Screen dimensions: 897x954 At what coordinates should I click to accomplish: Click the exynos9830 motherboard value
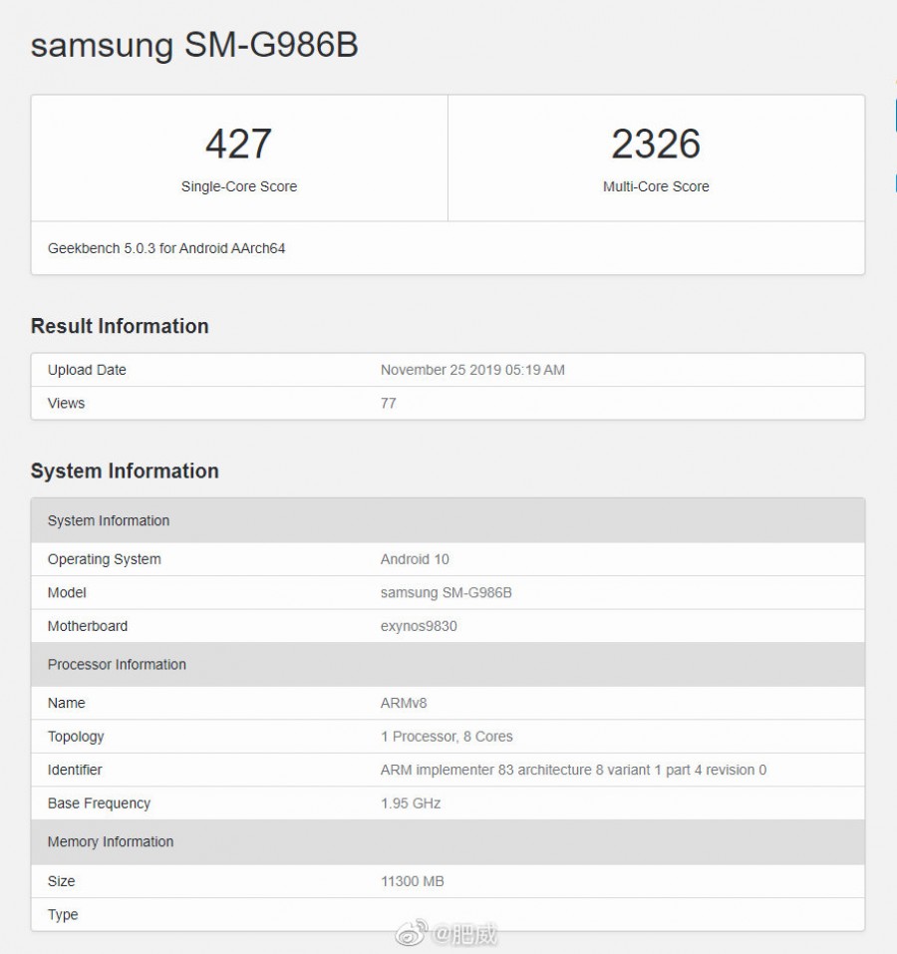point(419,626)
